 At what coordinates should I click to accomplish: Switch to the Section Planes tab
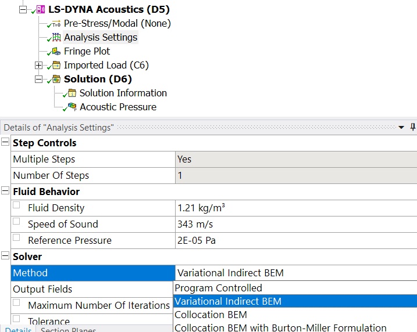[68, 330]
